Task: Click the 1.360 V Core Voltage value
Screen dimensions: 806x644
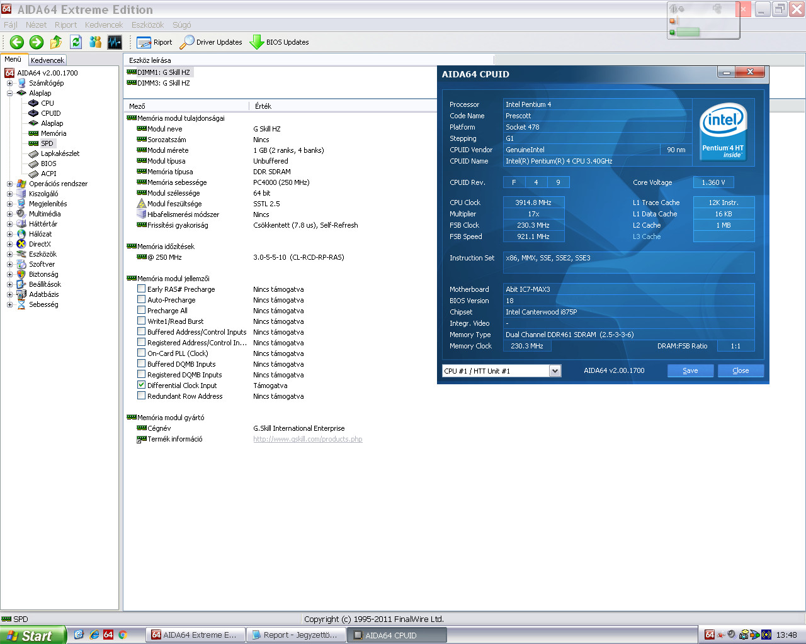Action: click(713, 182)
